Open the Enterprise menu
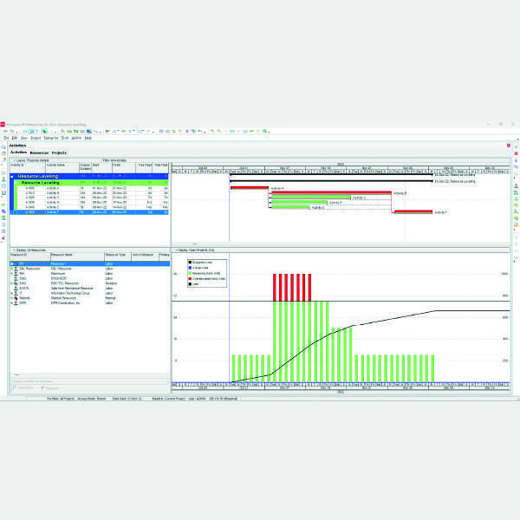This screenshot has height=520, width=520. (x=51, y=138)
